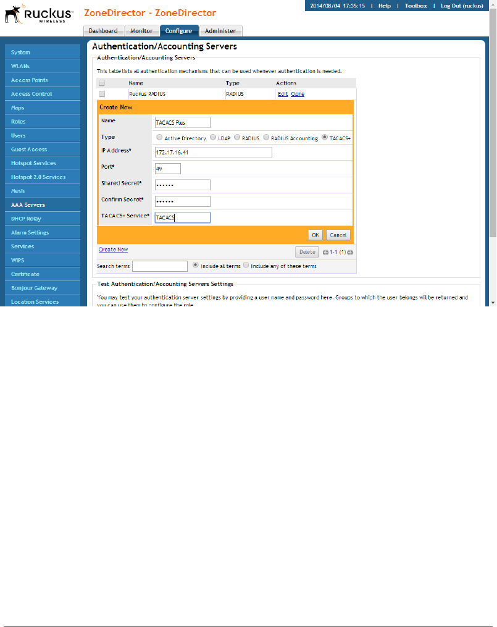497x627 pixels.
Task: Select RADIUS server type
Action: [237, 137]
